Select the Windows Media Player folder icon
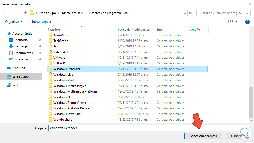Screen dimensions: 254x143 tap(50, 86)
